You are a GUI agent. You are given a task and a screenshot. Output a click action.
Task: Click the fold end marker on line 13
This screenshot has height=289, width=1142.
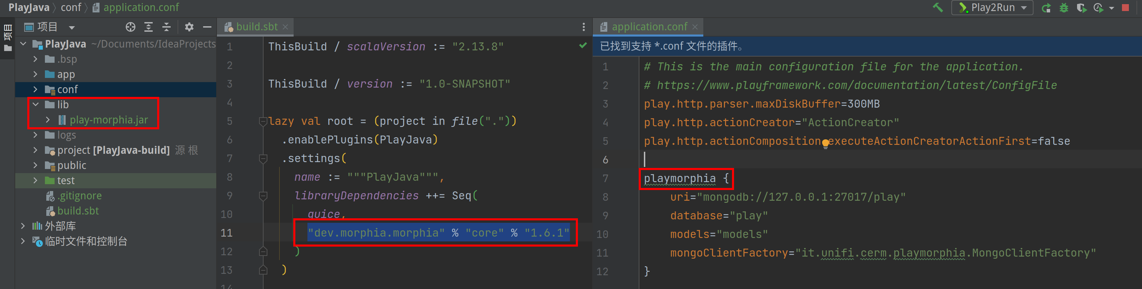tap(263, 270)
